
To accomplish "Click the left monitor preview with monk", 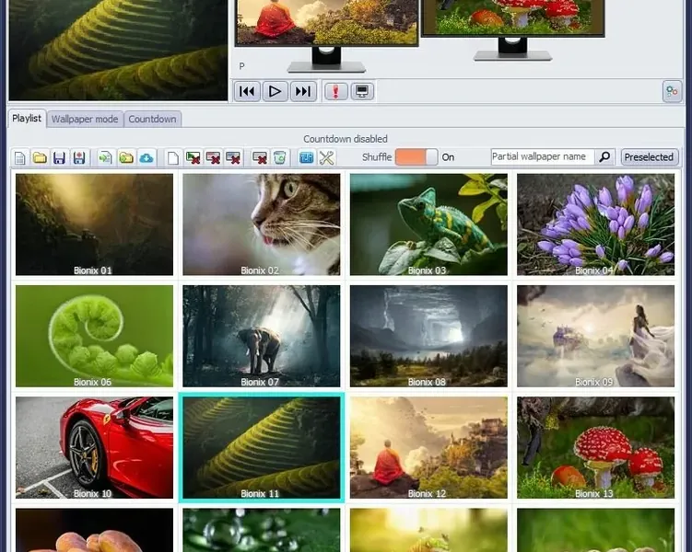I will [326, 21].
